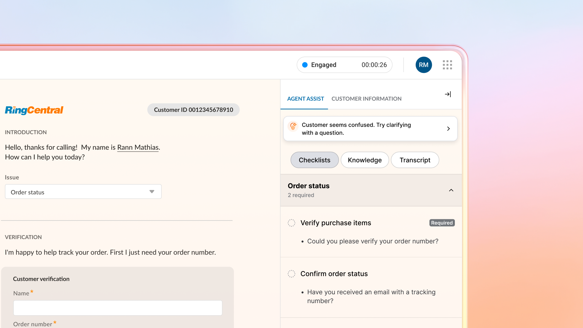Image resolution: width=583 pixels, height=328 pixels.
Task: Select the Knowledge pill
Action: pos(365,160)
